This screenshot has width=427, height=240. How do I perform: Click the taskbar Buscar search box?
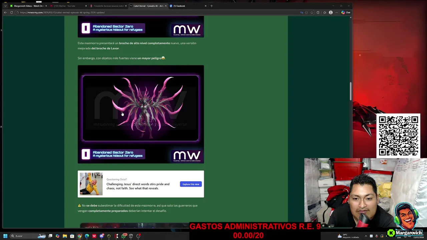tap(28, 236)
